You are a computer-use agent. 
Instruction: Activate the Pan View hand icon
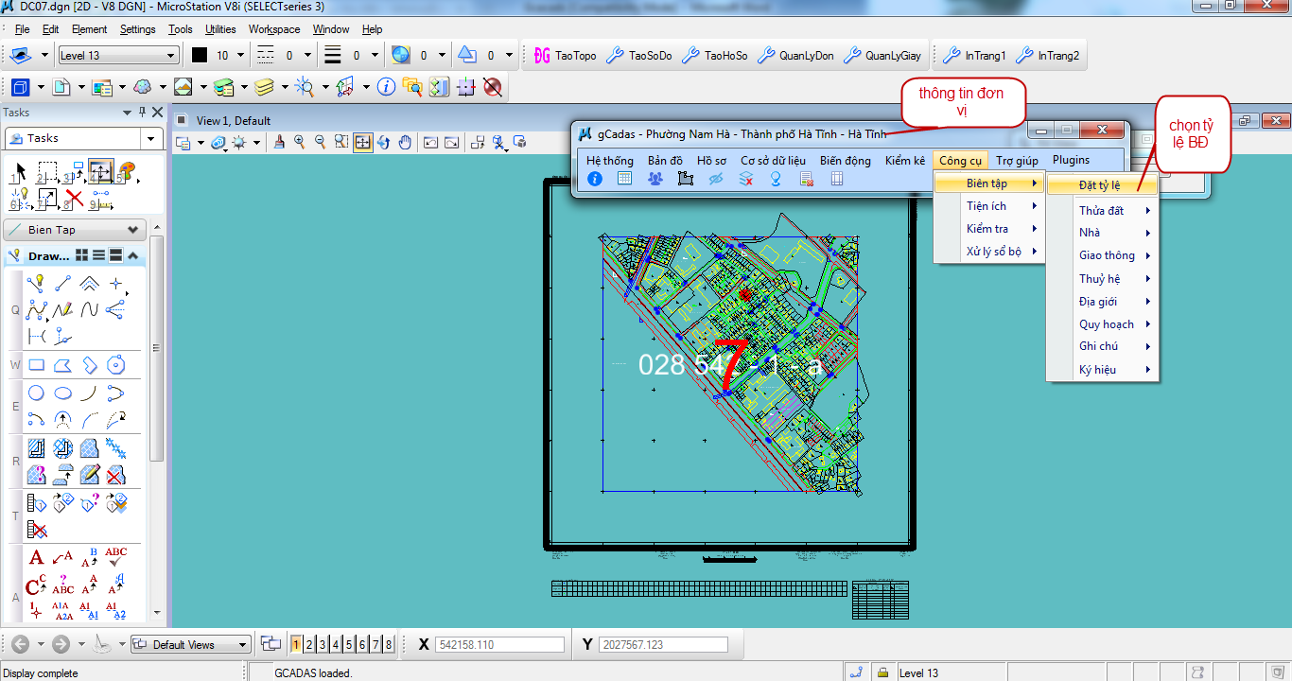pyautogui.click(x=405, y=143)
